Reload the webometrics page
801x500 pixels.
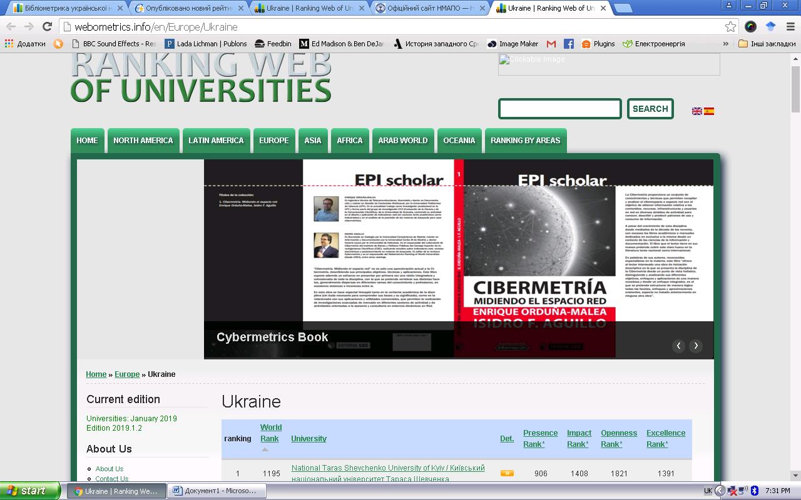coord(47,27)
